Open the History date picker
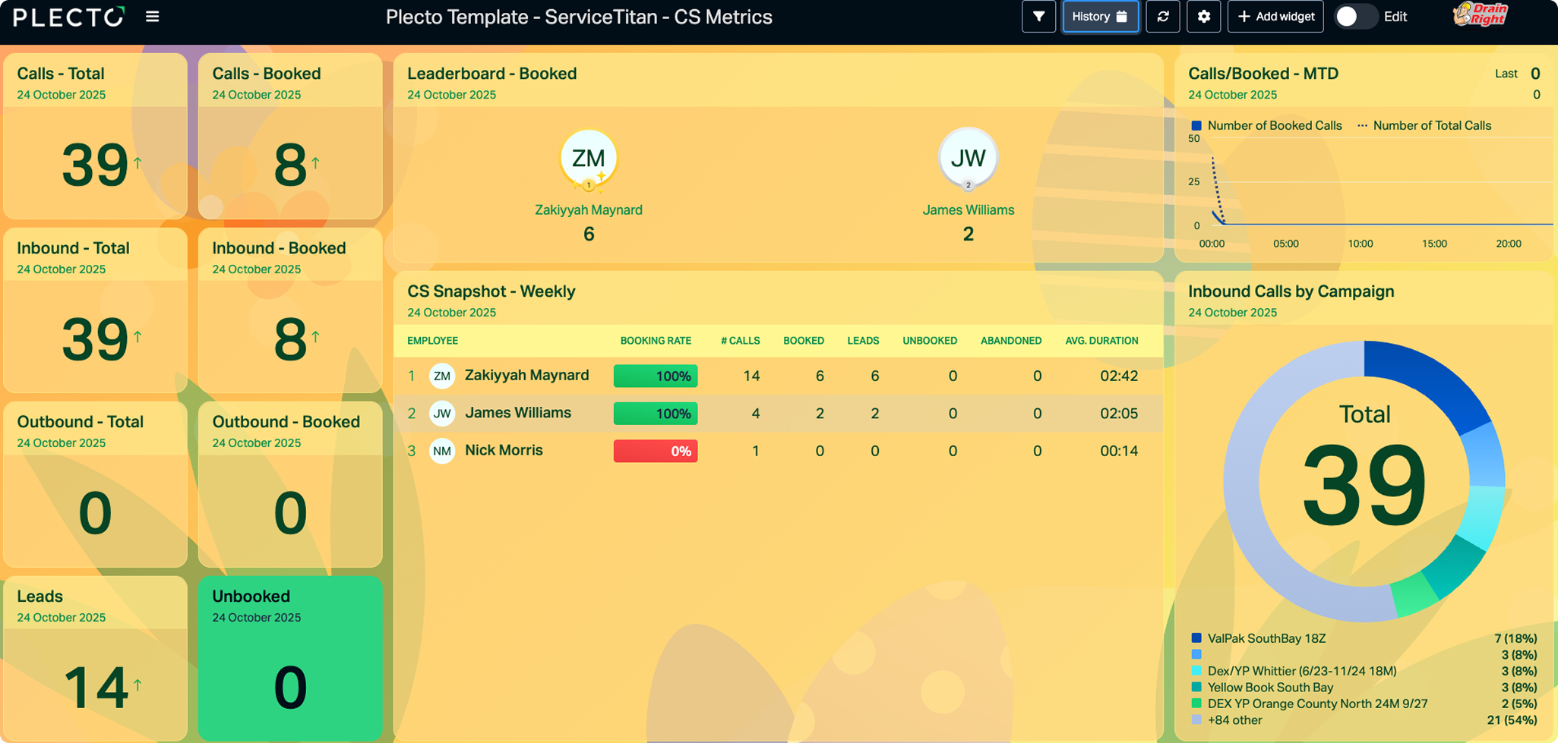The image size is (1558, 743). coord(1100,17)
